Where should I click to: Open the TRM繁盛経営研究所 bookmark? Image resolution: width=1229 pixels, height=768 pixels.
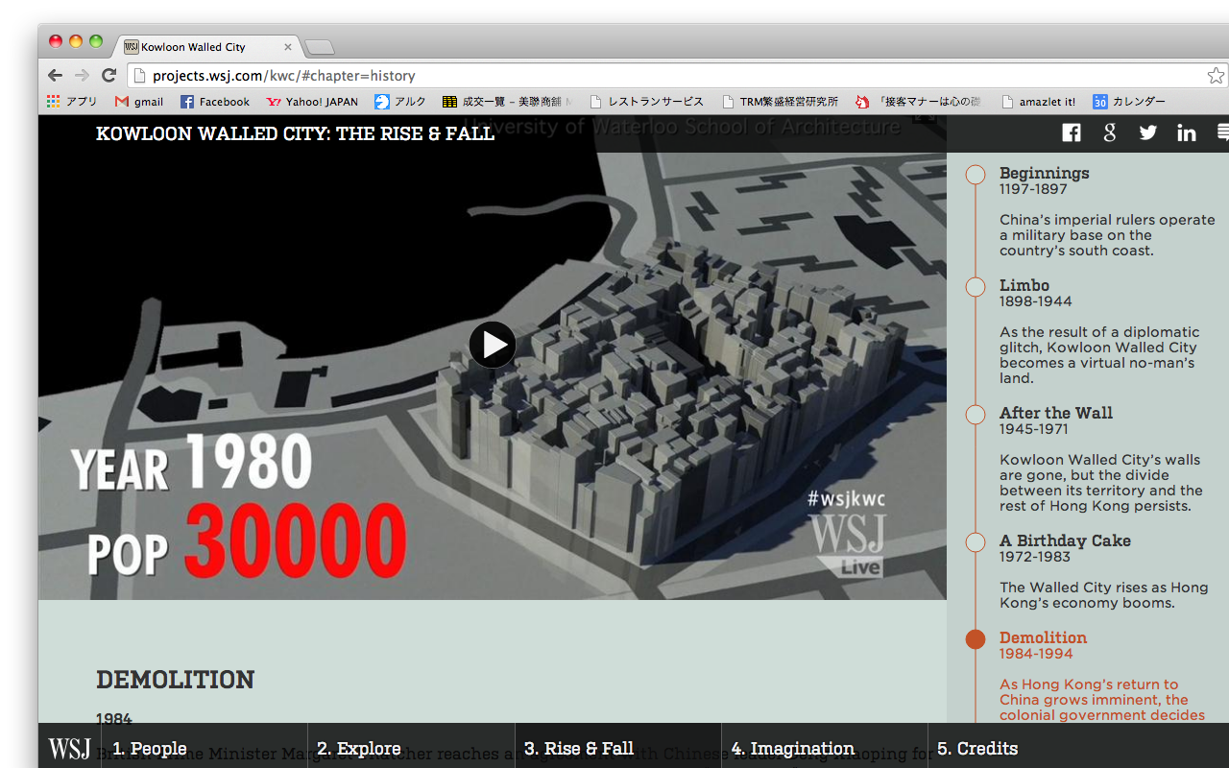point(780,101)
